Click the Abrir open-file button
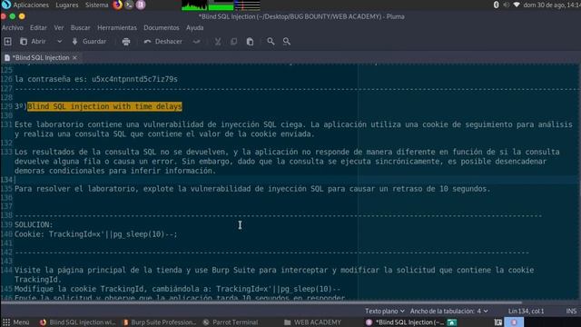581x327 pixels. click(x=33, y=42)
